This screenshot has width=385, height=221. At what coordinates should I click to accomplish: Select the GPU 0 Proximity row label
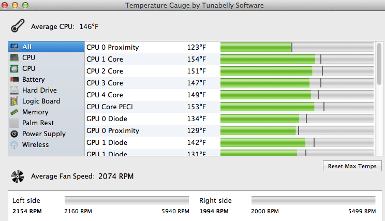[113, 130]
